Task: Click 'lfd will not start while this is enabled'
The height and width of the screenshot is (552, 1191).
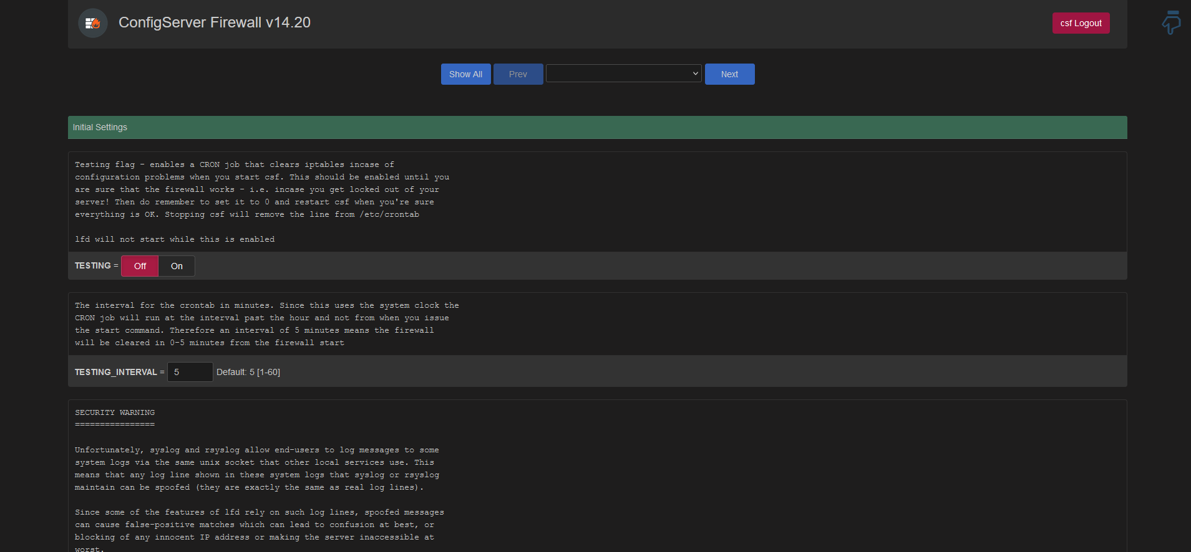Action: 175,239
